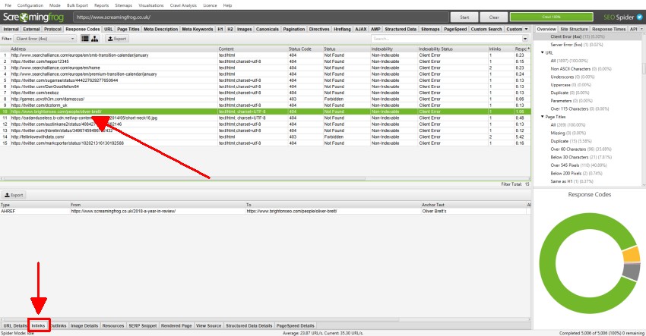Sort by the Address column header
646x336 pixels.
(114, 49)
